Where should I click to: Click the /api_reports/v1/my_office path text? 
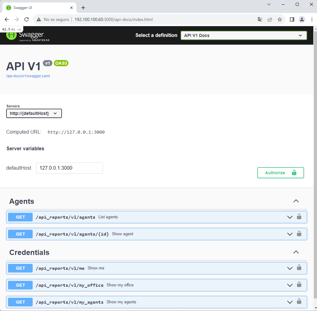70,285
